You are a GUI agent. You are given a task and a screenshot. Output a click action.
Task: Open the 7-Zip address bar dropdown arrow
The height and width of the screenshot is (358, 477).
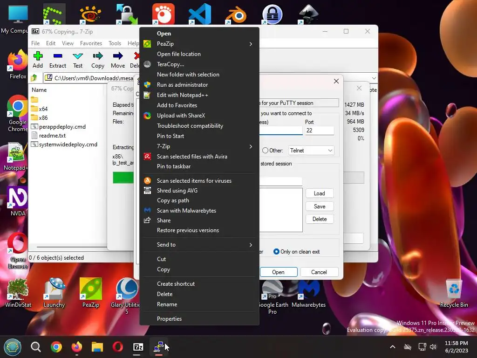(374, 78)
